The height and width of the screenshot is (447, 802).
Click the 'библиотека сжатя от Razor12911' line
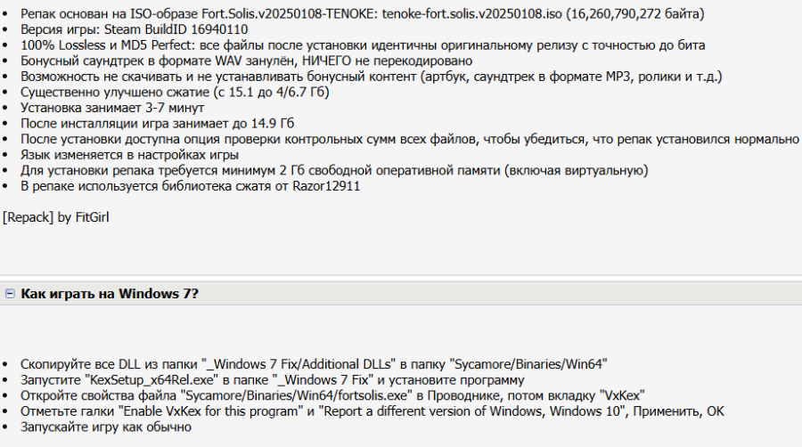pos(191,186)
